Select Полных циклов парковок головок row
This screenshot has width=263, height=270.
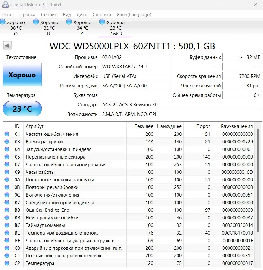tap(129, 255)
